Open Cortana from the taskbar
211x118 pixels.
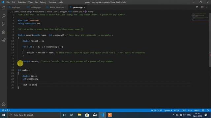click(64, 115)
